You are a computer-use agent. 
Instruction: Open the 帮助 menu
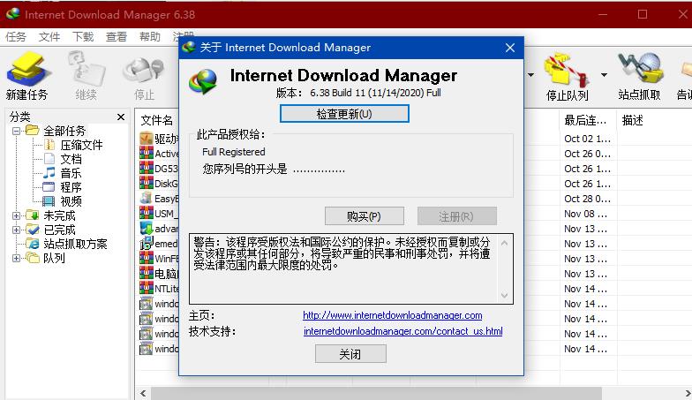[x=150, y=37]
